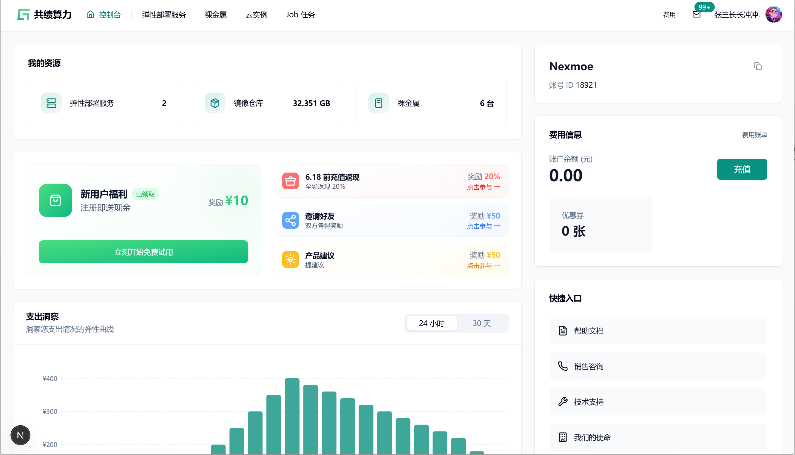Open the 弹性部署服务 nav menu
This screenshot has height=455, width=795.
163,14
